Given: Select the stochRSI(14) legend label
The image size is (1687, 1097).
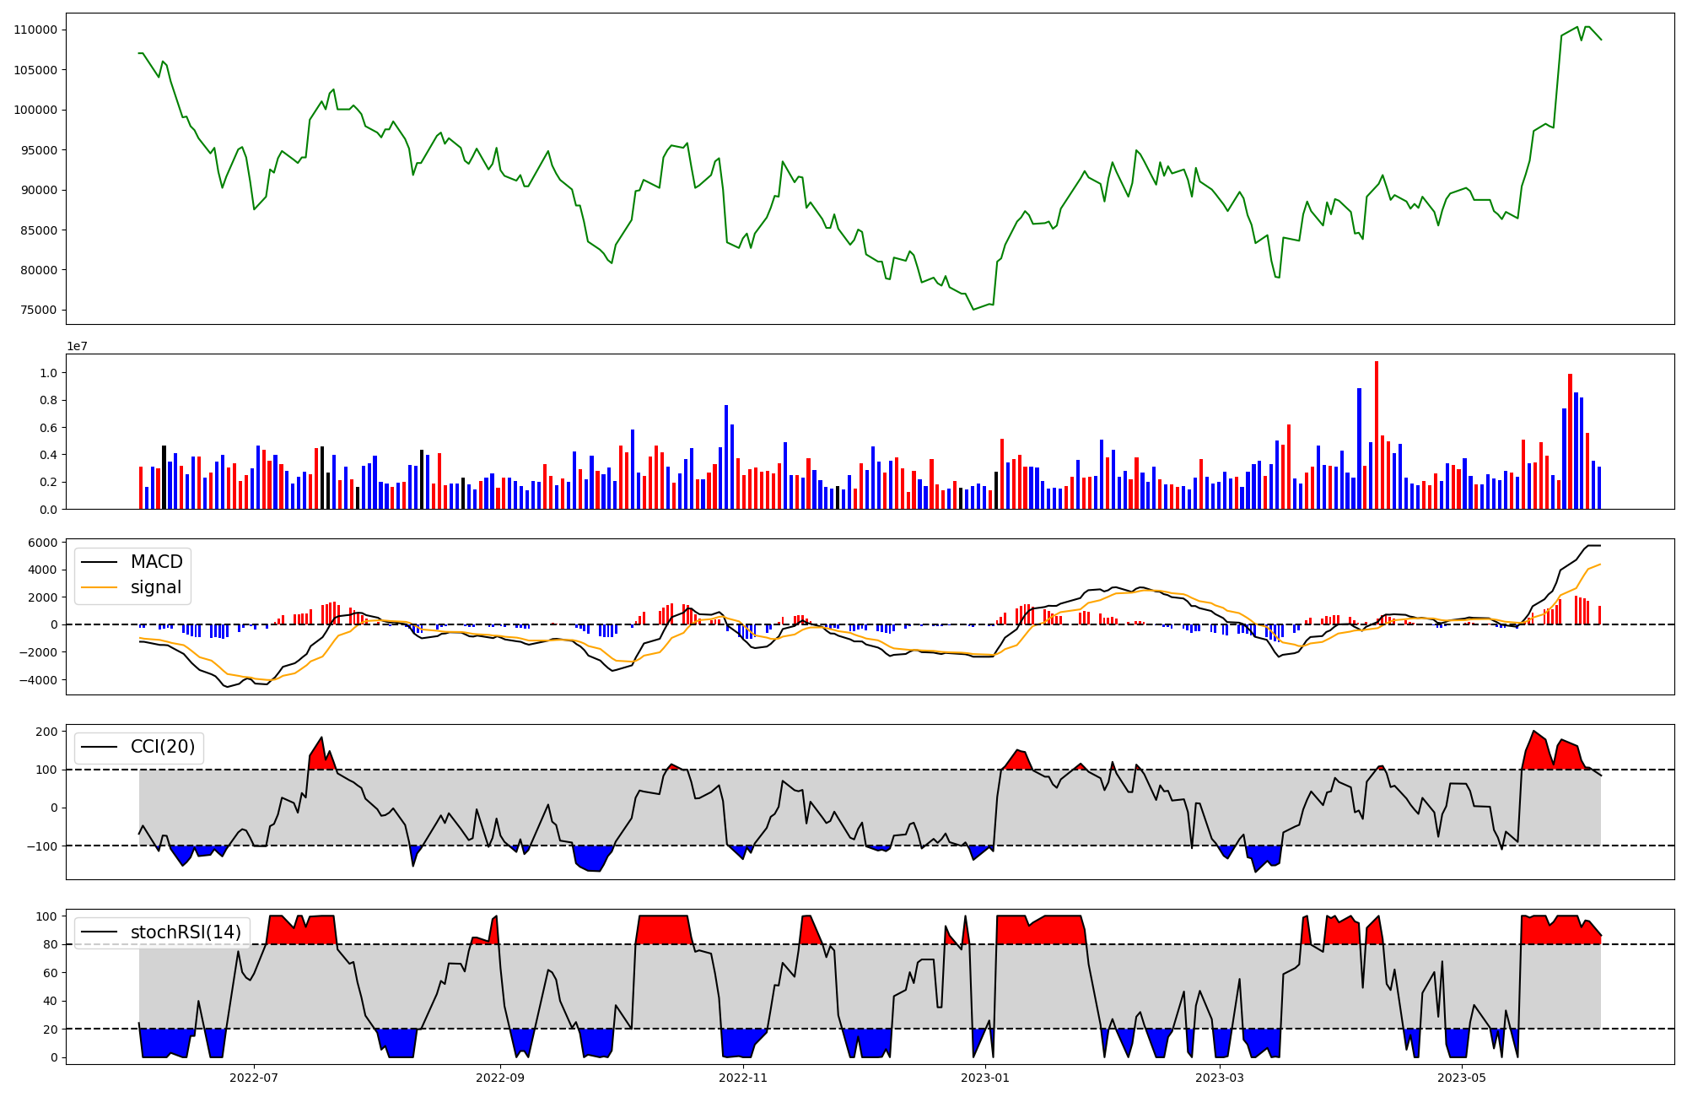Looking at the screenshot, I should pyautogui.click(x=186, y=932).
